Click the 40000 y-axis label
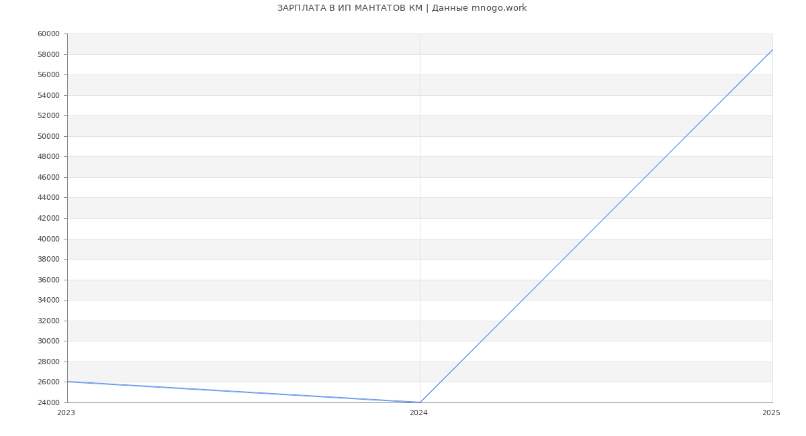The image size is (806, 436). (49, 239)
